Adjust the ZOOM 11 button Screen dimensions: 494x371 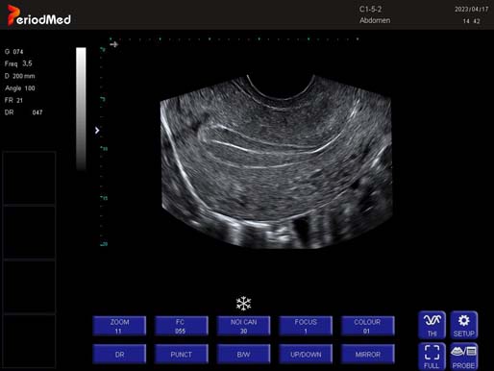(x=119, y=326)
